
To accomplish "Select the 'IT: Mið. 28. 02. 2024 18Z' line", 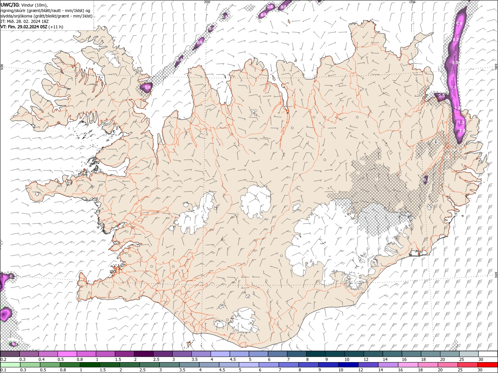I will click(x=25, y=21).
